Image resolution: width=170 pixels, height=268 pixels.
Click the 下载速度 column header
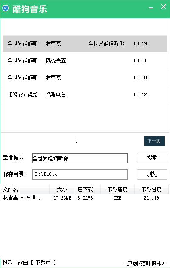[x=118, y=189]
